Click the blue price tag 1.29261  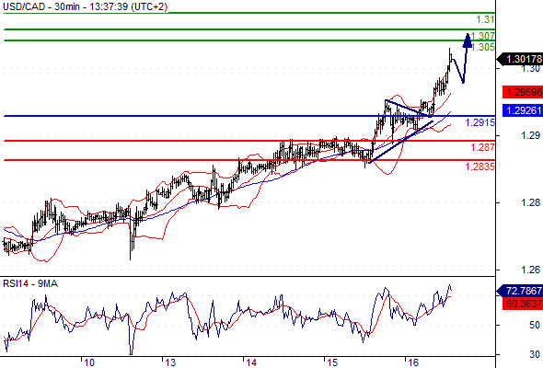[523, 110]
